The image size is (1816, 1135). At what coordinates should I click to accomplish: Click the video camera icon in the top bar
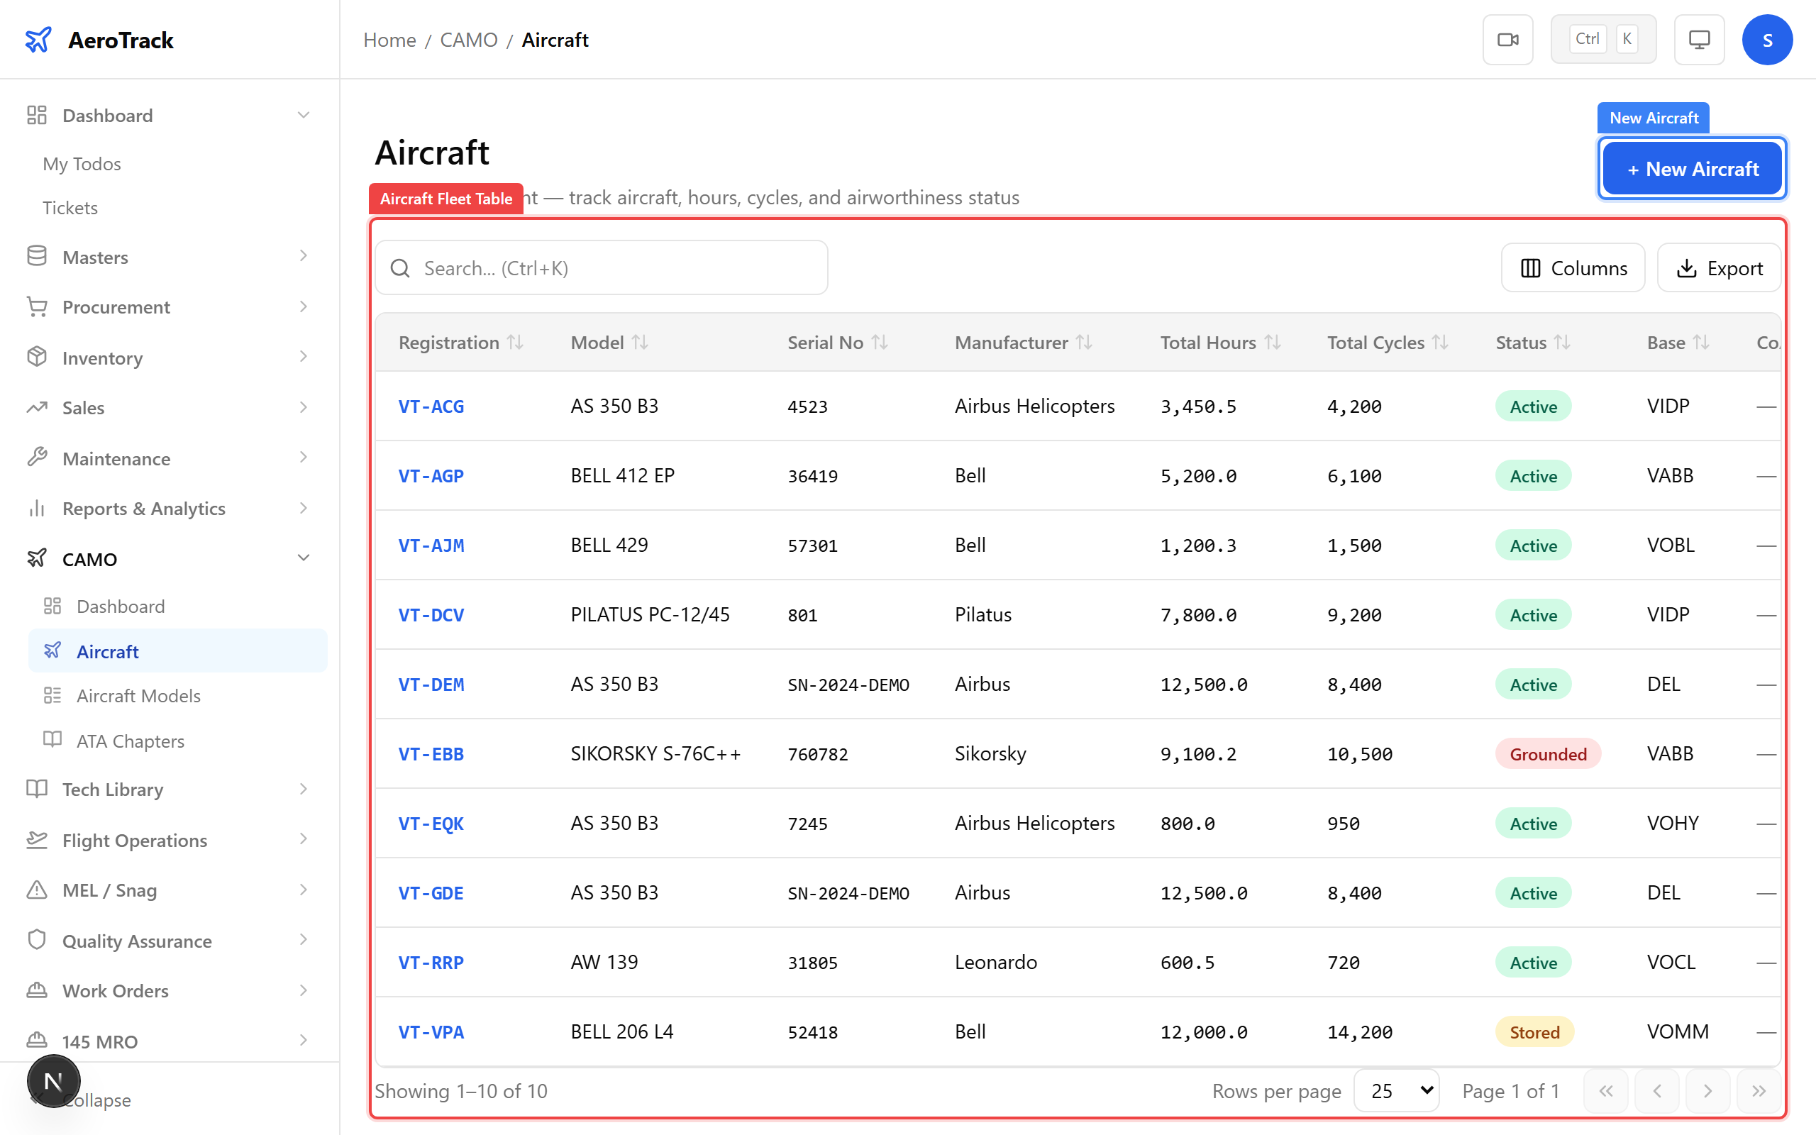pos(1508,39)
